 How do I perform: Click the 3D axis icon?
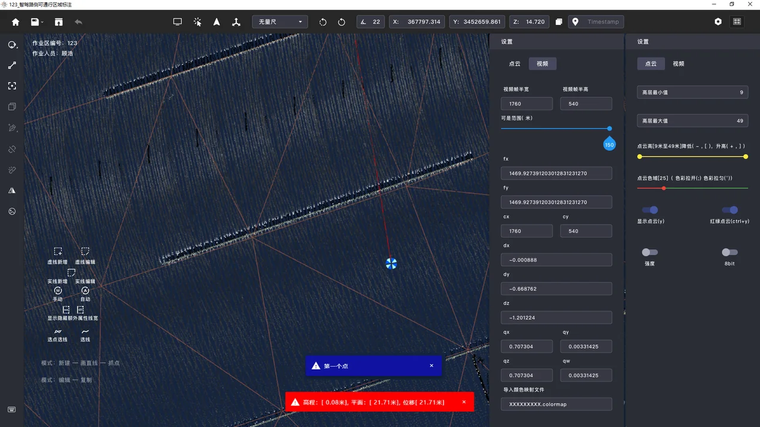[236, 22]
